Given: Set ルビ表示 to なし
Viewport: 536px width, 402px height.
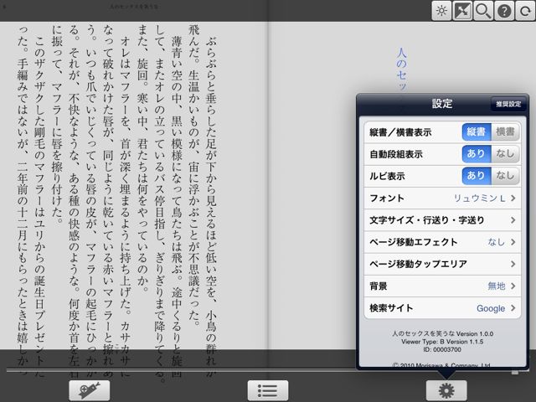Looking at the screenshot, I should point(506,176).
